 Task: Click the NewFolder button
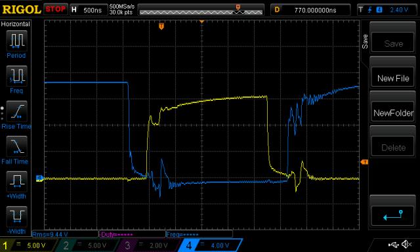392,112
